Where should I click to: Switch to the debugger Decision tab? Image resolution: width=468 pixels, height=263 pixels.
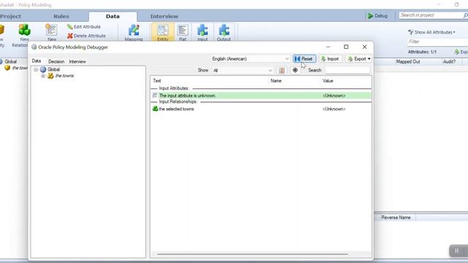point(56,61)
